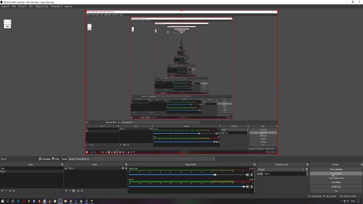Open the Coleção de Cenas menu

tap(41, 6)
